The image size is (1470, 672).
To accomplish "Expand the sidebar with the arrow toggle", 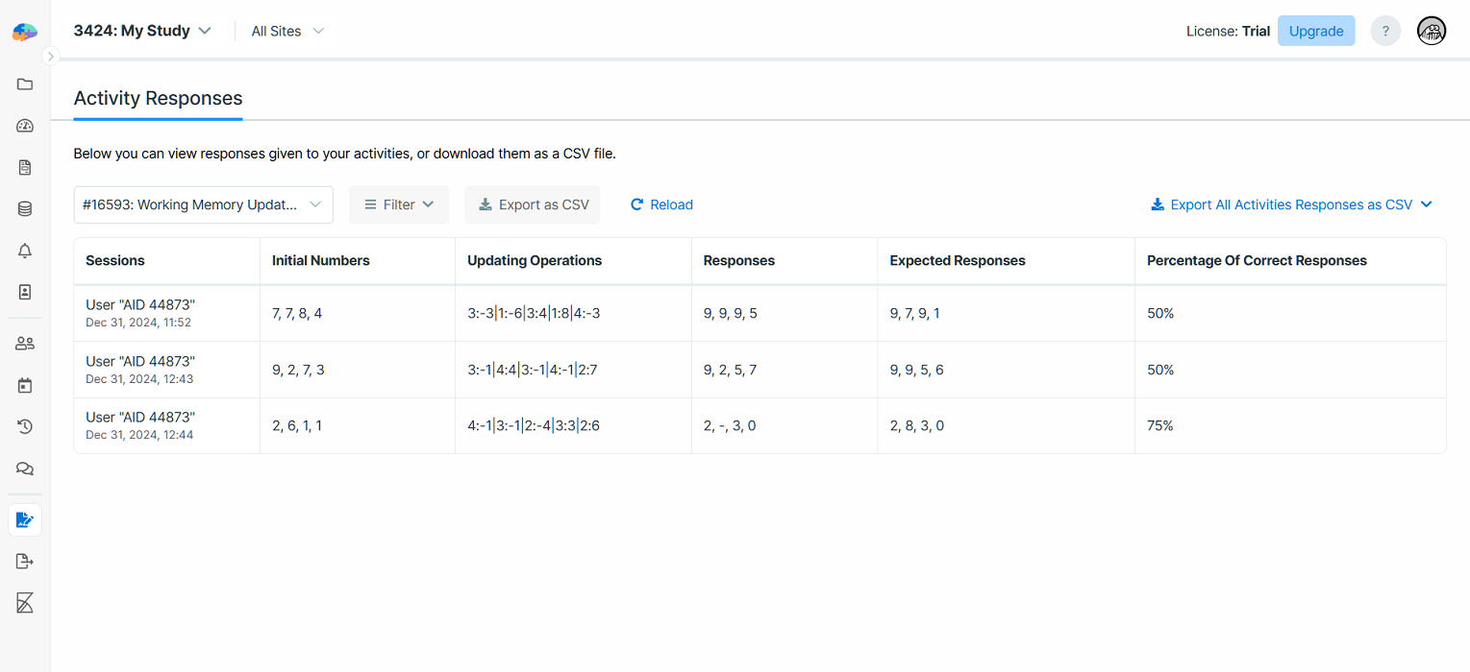I will point(52,57).
